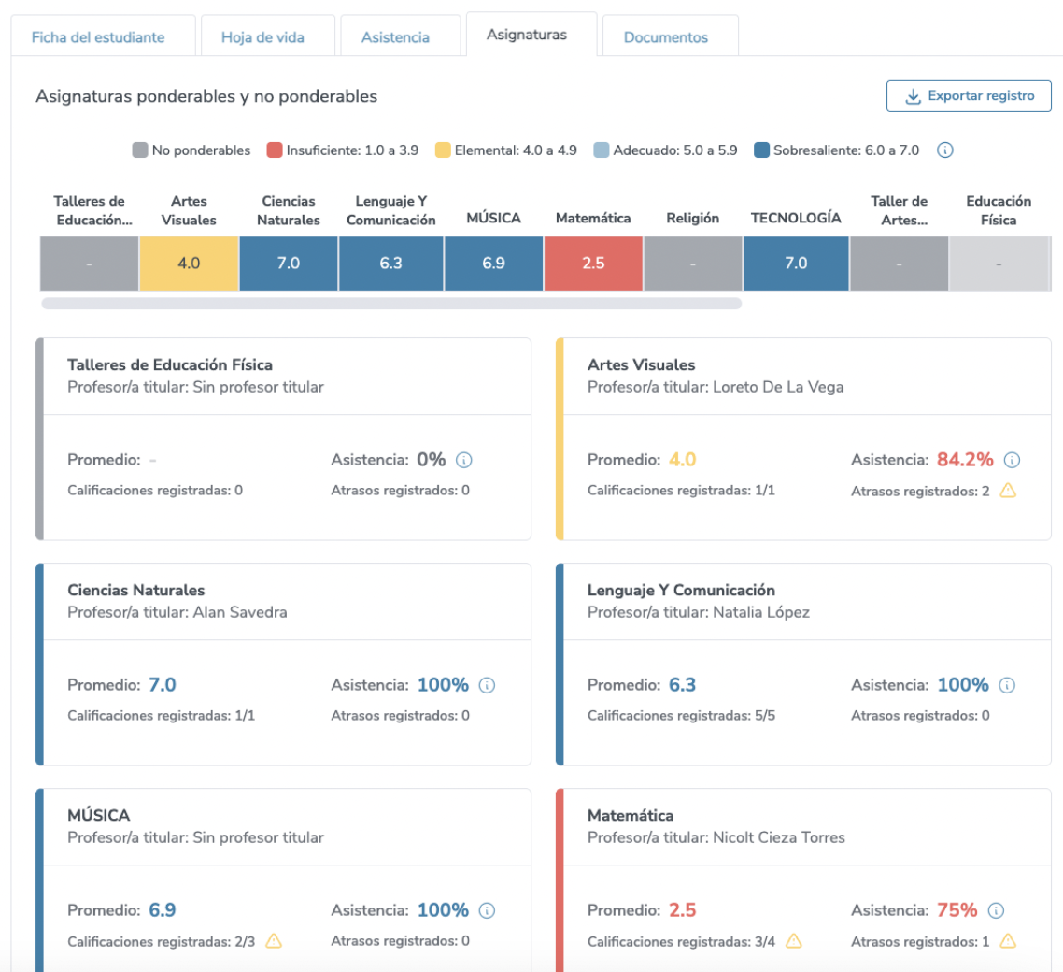Open the Lenguaje Y Comunicación card title
This screenshot has height=972, width=1063.
[x=681, y=590]
